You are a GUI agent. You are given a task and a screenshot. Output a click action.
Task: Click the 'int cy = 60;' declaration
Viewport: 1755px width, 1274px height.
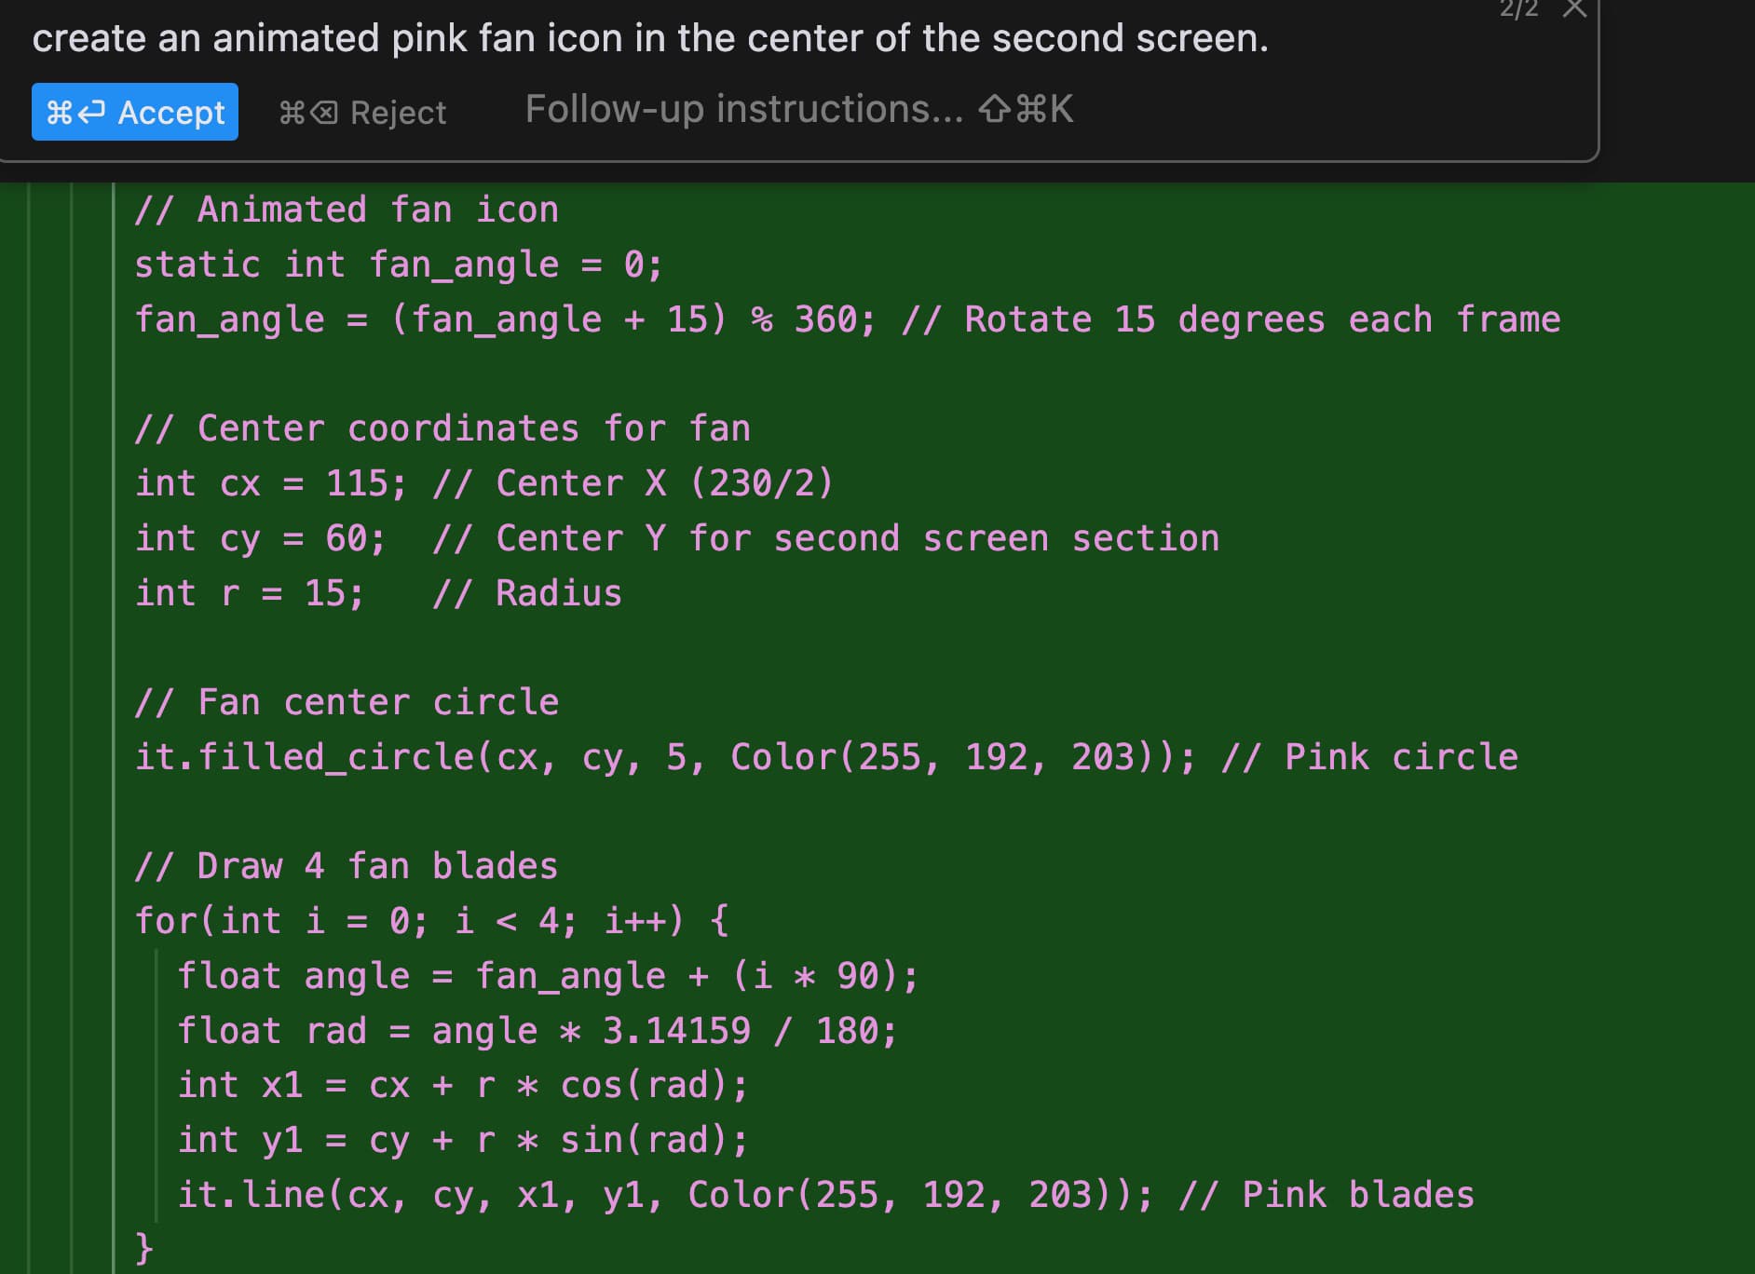260,538
